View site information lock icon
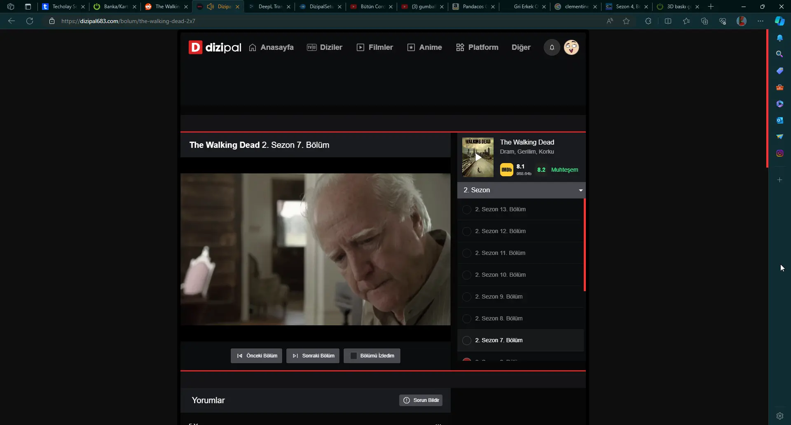The width and height of the screenshot is (791, 425). [x=52, y=21]
